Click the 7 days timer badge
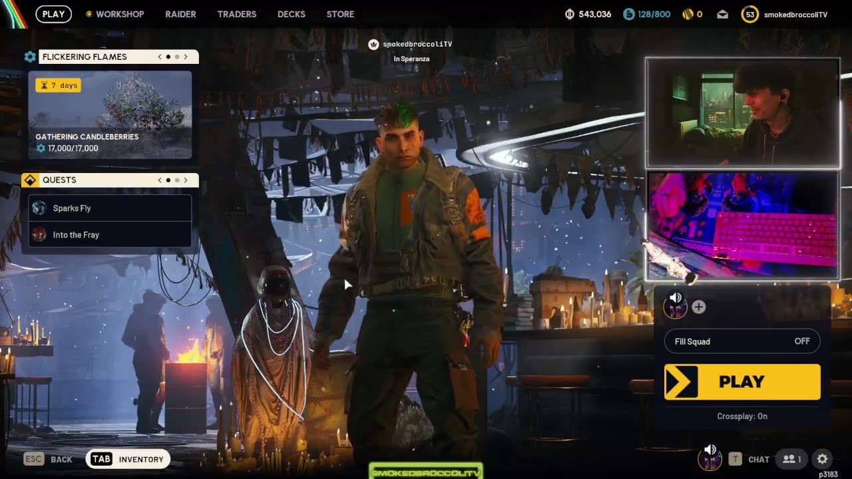 click(59, 85)
